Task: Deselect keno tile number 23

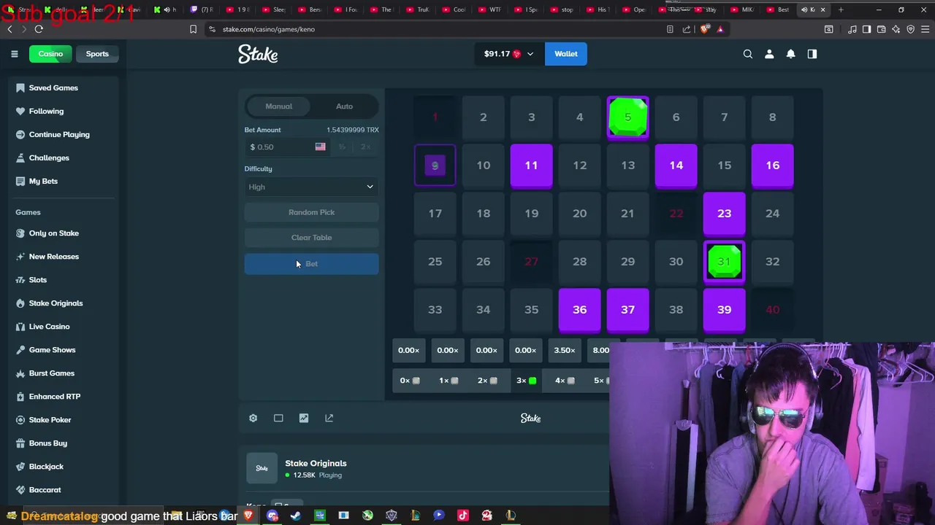Action: 724,213
